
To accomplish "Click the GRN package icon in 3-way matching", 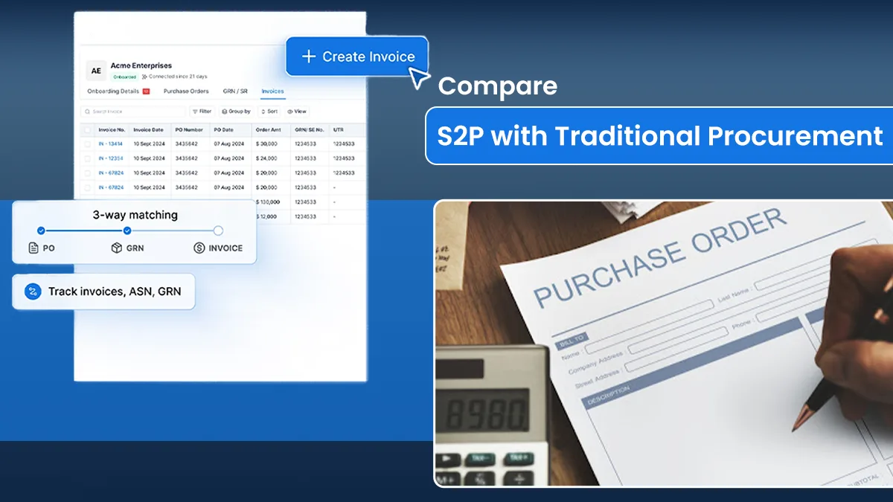I will (x=116, y=248).
